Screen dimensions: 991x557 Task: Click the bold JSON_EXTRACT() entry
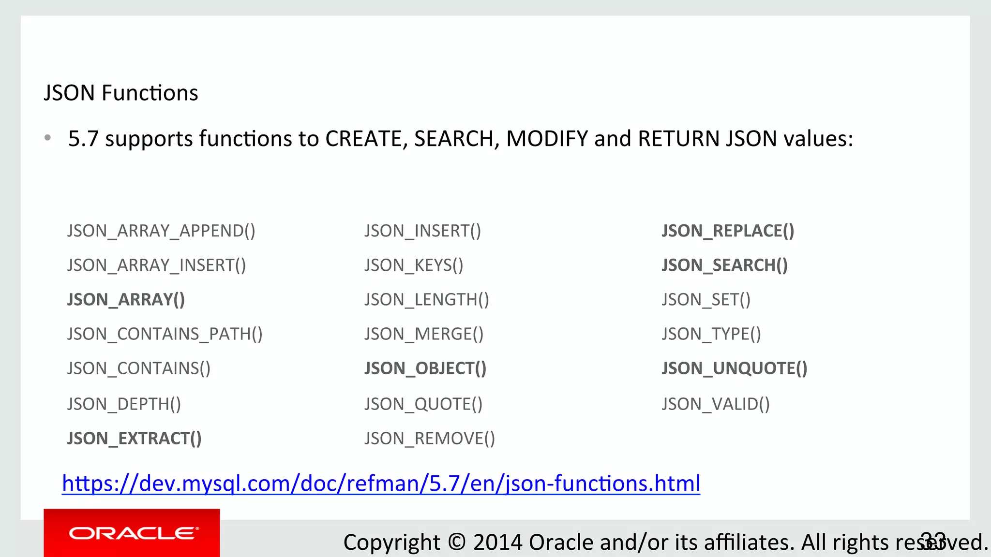click(x=135, y=439)
